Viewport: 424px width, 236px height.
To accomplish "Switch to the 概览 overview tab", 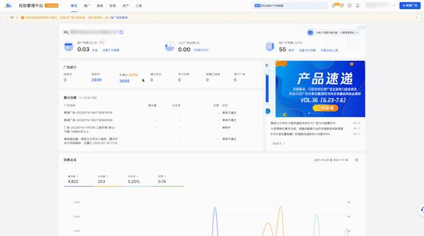I will pyautogui.click(x=74, y=5).
